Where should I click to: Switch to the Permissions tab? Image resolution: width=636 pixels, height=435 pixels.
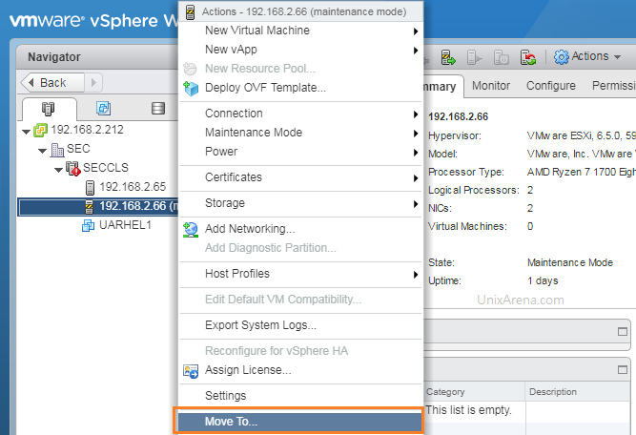click(x=614, y=86)
